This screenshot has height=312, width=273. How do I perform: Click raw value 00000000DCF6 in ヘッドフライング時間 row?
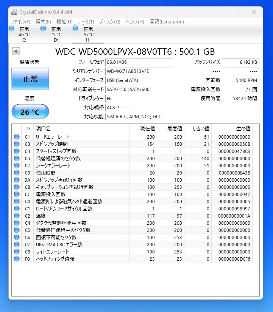coord(234,259)
